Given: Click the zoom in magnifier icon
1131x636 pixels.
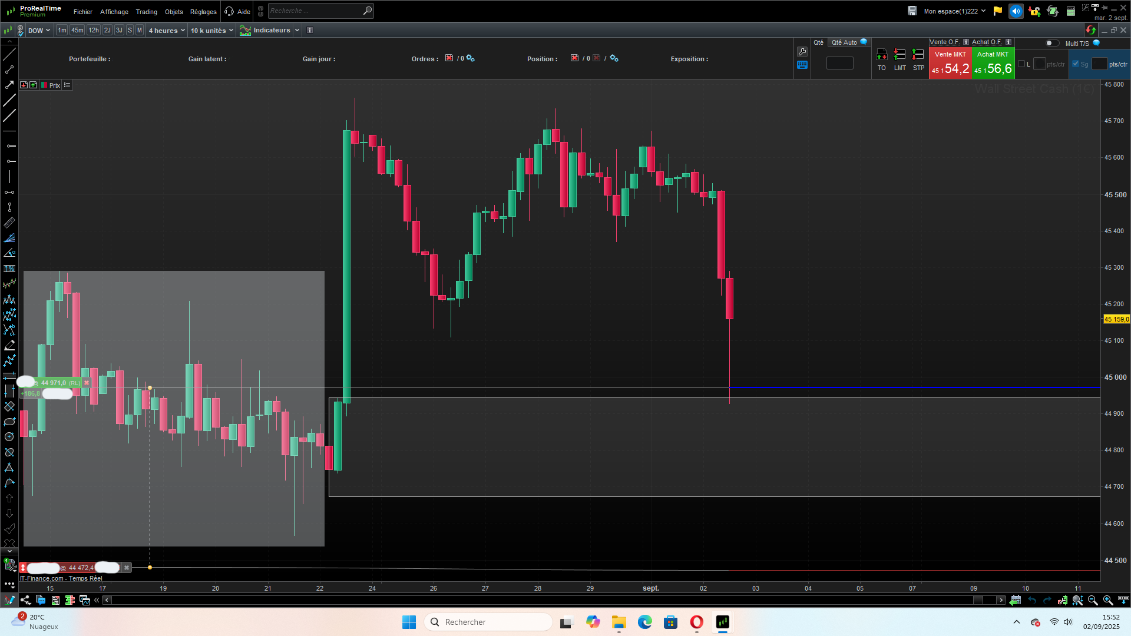Looking at the screenshot, I should point(1107,600).
